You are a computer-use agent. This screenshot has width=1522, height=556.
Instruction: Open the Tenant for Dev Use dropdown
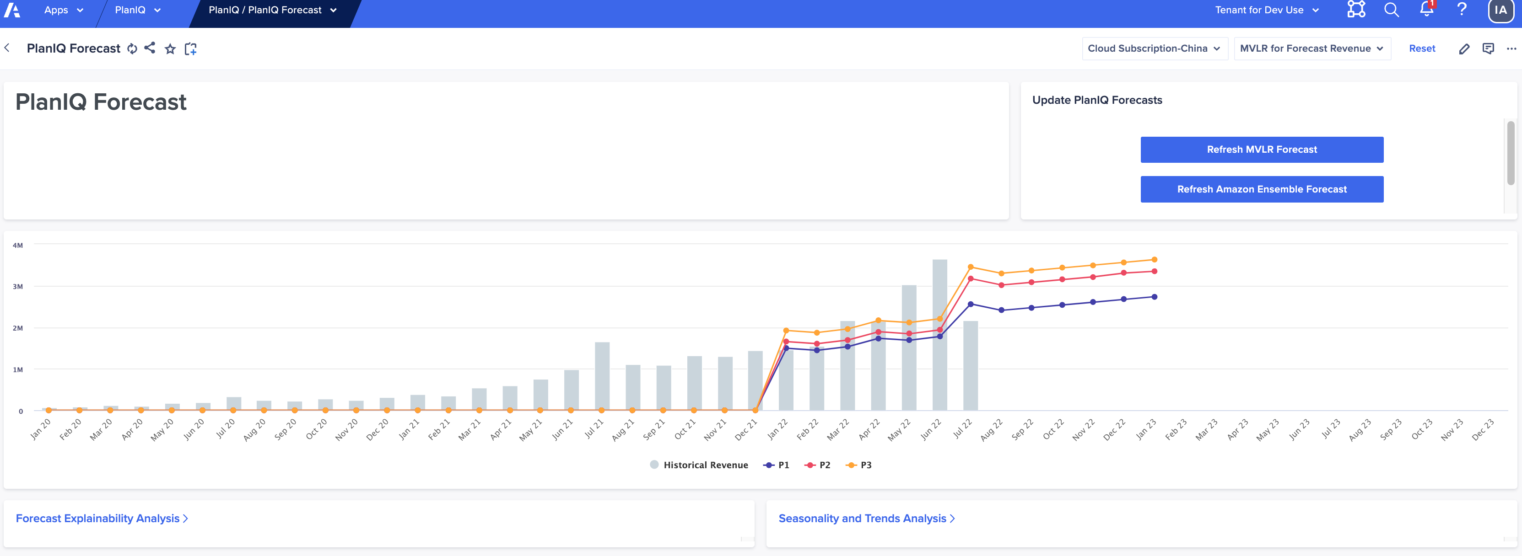point(1265,10)
